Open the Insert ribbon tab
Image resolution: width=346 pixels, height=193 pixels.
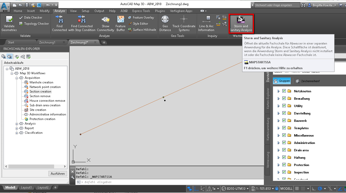point(31,11)
